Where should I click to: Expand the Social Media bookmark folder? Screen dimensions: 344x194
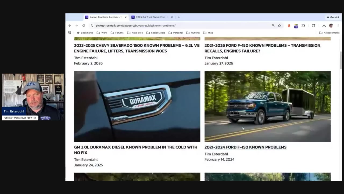click(x=156, y=33)
